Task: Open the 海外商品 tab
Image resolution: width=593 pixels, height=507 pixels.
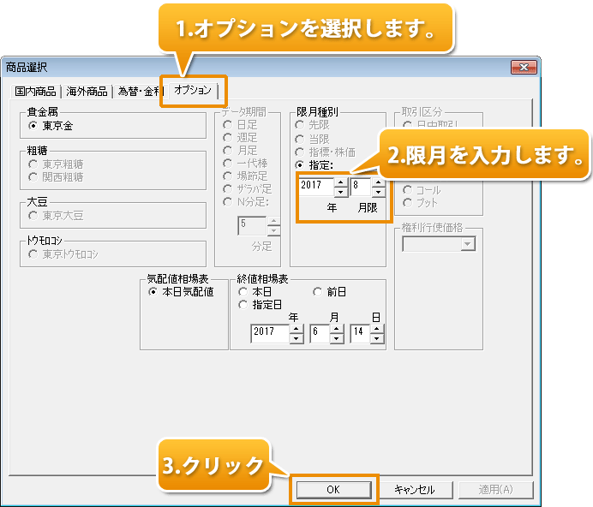Action: click(87, 92)
